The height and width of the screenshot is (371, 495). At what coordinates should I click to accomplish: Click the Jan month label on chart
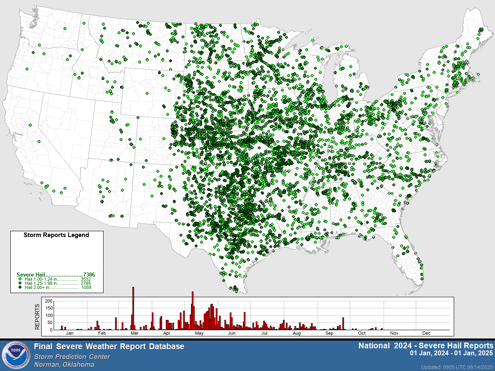[70, 333]
